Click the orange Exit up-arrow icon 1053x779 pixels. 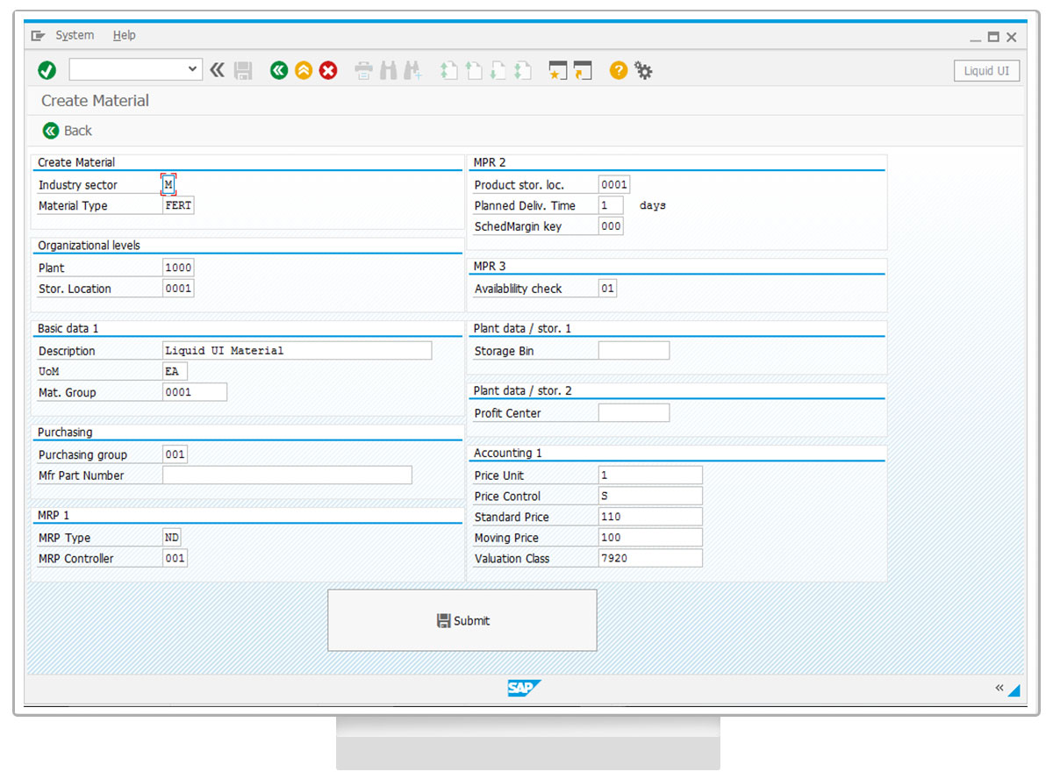pos(304,70)
